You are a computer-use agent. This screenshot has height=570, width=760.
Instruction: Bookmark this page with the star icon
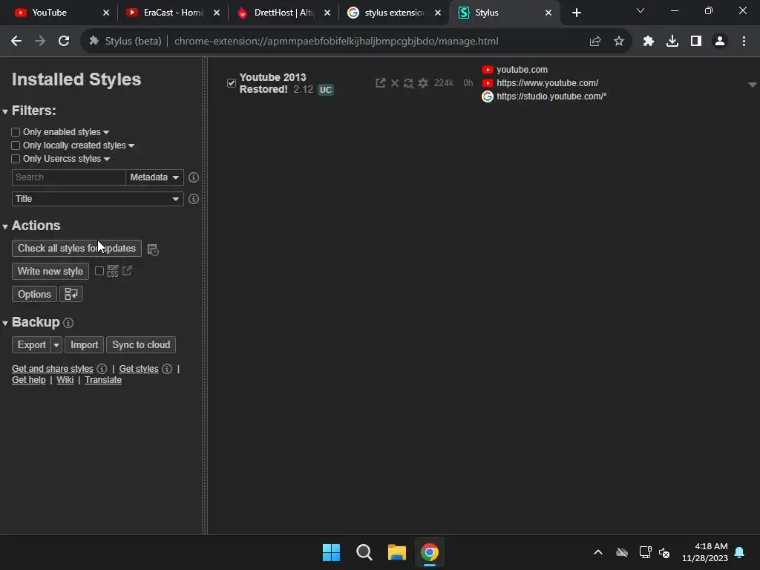pyautogui.click(x=618, y=42)
